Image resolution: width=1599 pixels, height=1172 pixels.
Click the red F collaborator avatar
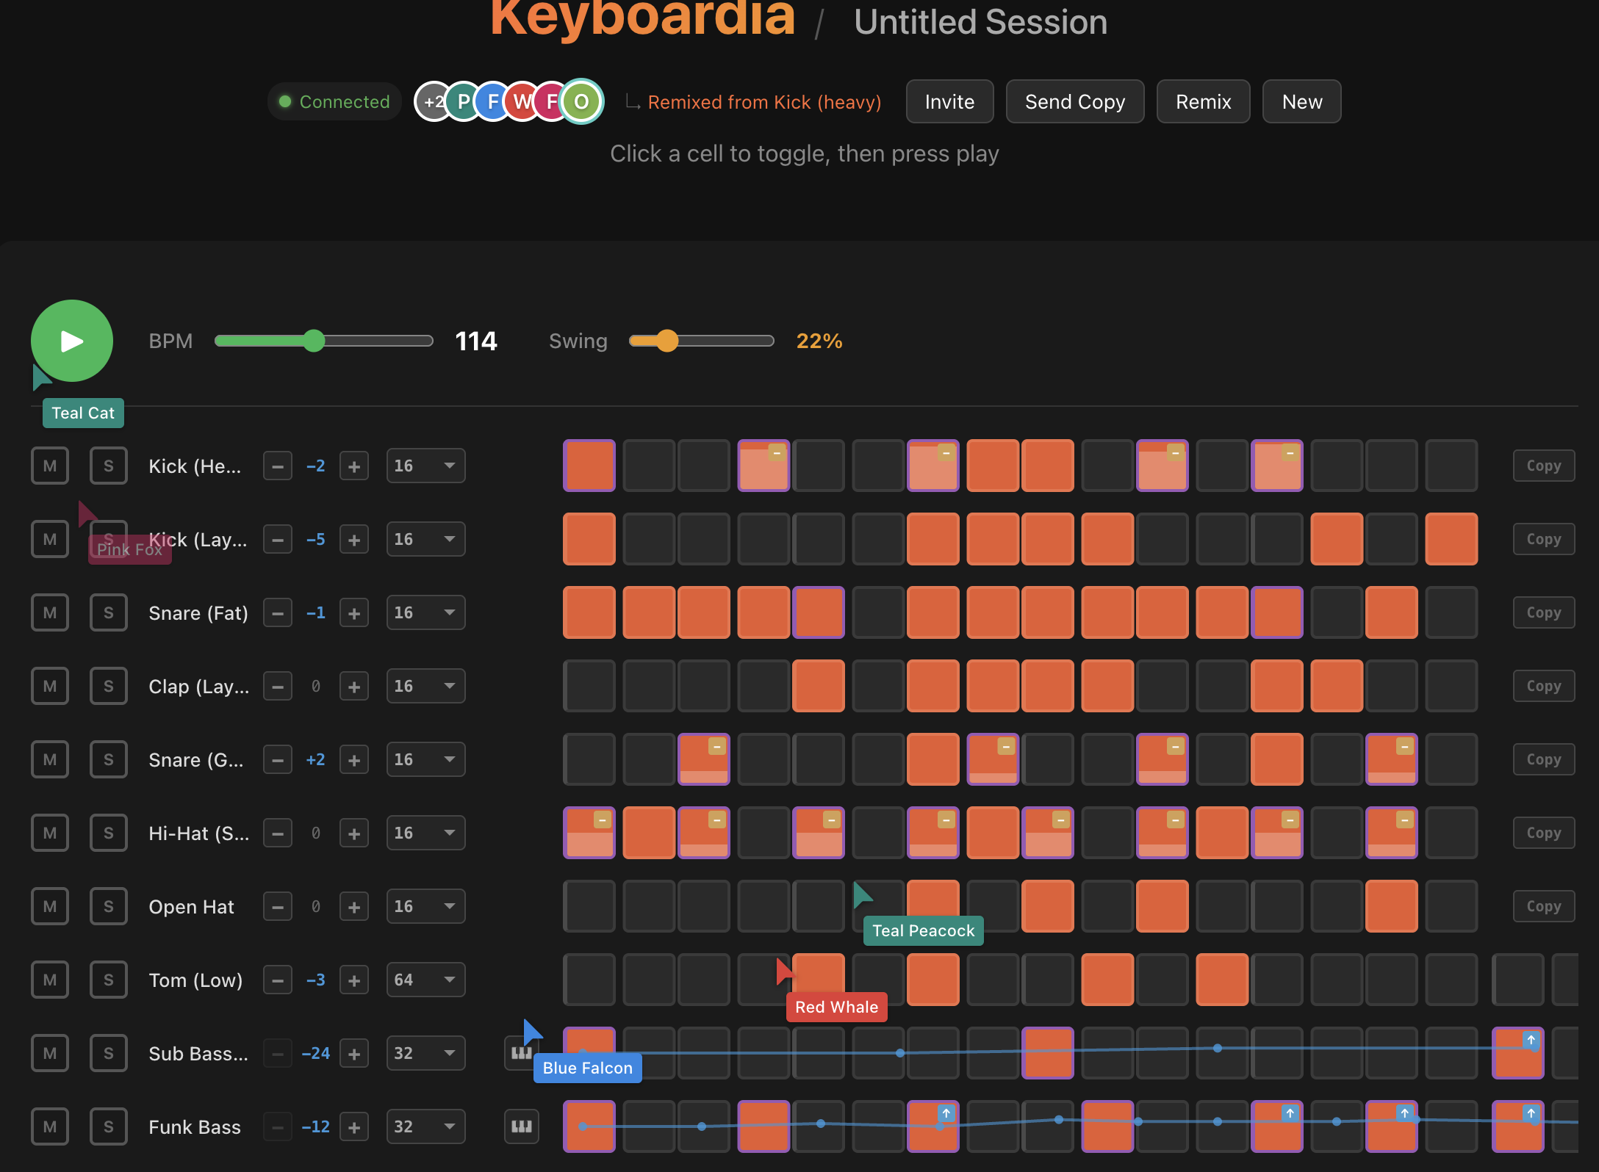tap(551, 101)
